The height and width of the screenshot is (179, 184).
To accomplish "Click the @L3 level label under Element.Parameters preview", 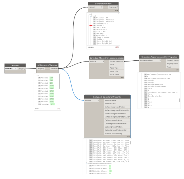I will pyautogui.click(x=89, y=47).
